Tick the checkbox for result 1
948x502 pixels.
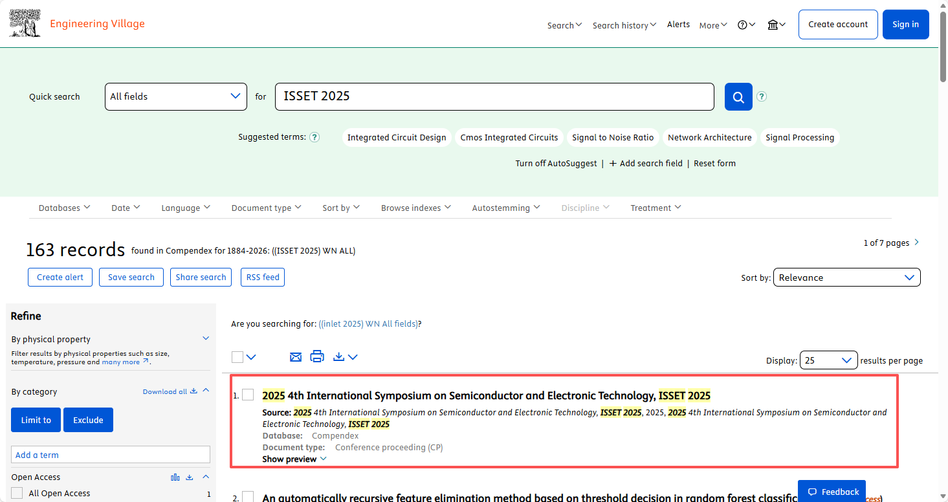coord(248,395)
